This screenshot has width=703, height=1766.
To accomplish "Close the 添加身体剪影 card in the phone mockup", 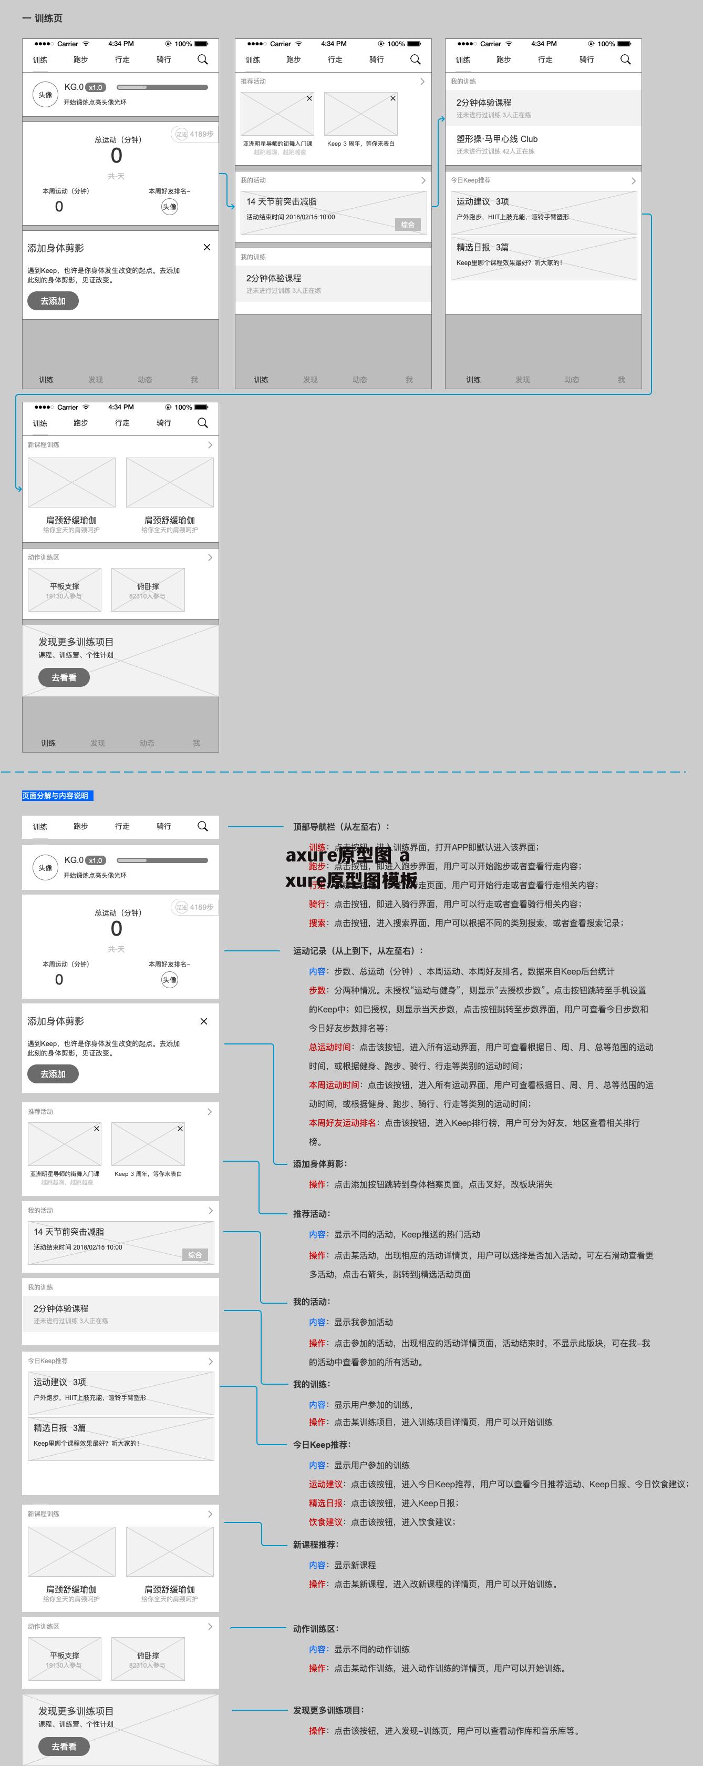I will (207, 248).
